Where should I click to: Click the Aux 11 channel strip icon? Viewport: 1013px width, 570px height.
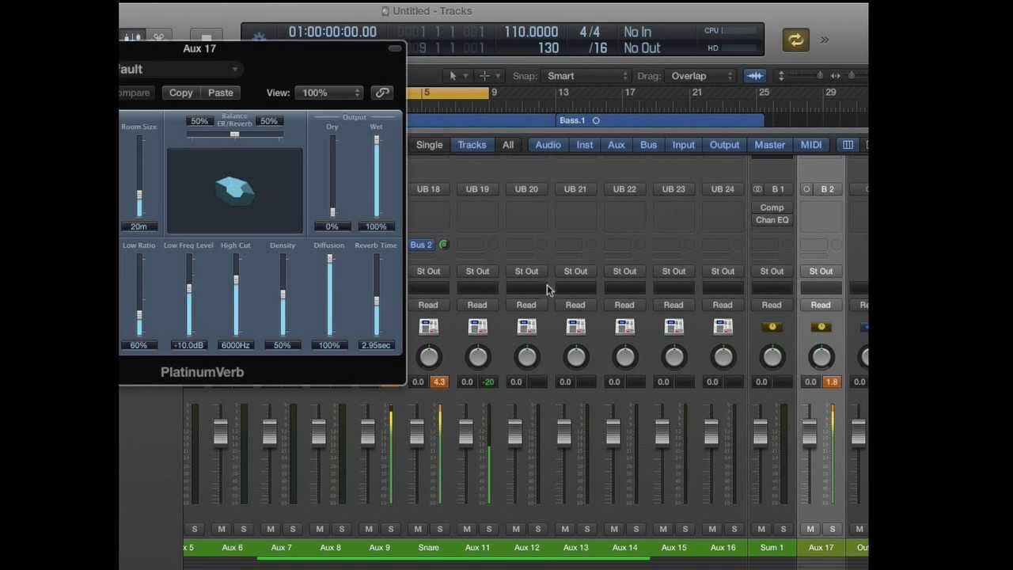pos(477,327)
